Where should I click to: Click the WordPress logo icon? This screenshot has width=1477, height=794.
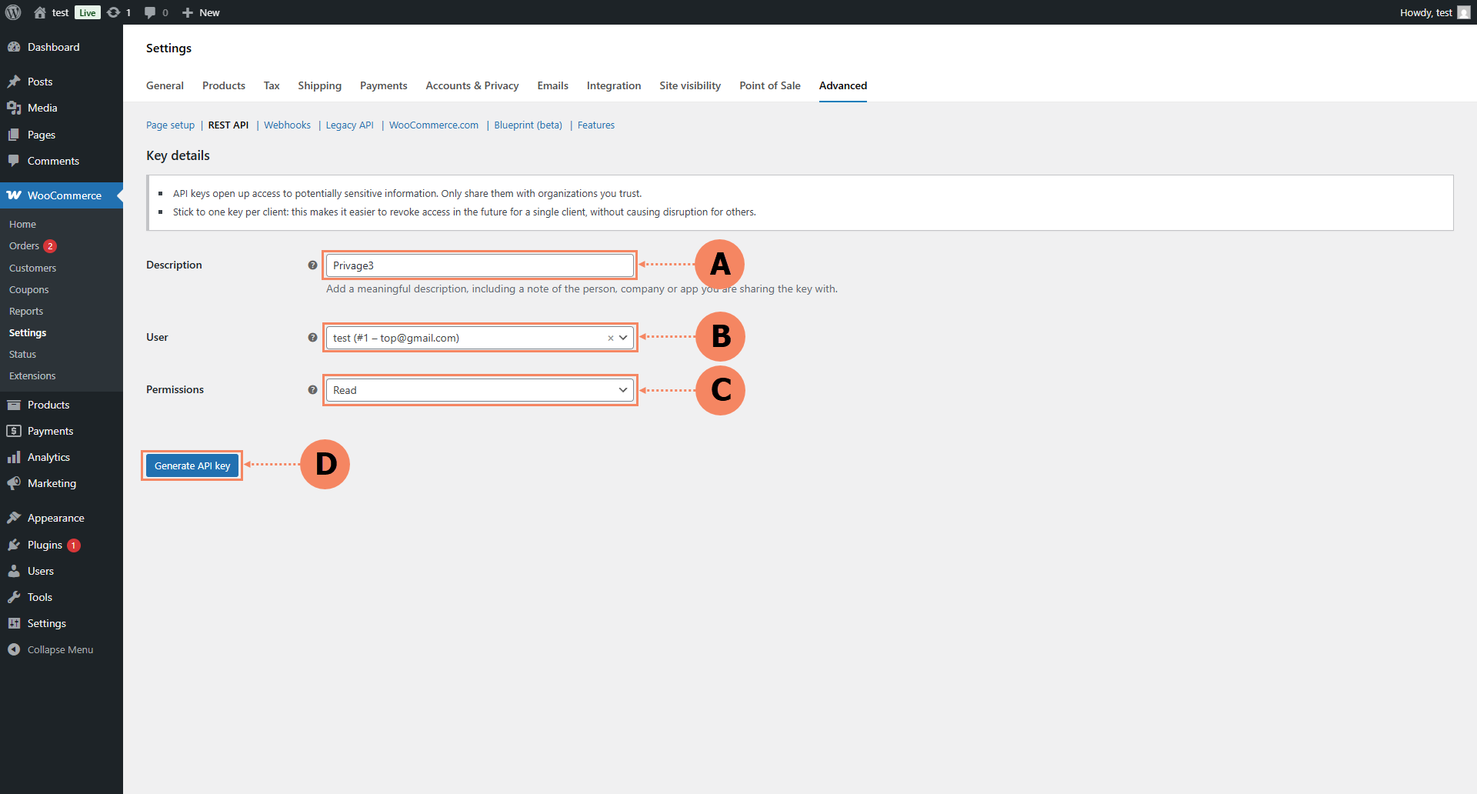click(x=13, y=12)
